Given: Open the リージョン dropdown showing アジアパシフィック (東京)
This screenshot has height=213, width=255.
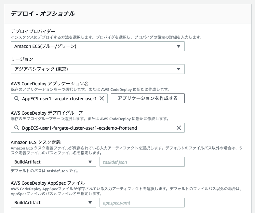Looking at the screenshot, I should 98,69.
